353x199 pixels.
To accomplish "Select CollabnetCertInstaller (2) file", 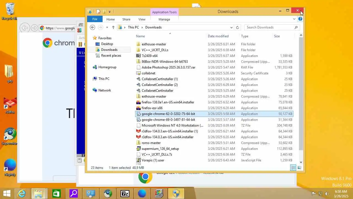I will pyautogui.click(x=214, y=85).
